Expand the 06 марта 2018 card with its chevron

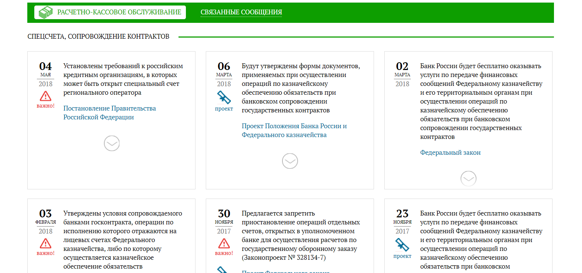coord(290,161)
